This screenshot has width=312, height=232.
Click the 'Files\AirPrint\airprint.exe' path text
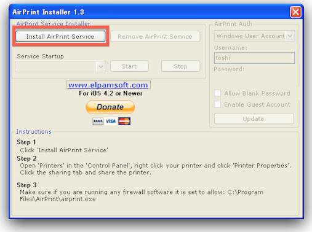[58, 199]
